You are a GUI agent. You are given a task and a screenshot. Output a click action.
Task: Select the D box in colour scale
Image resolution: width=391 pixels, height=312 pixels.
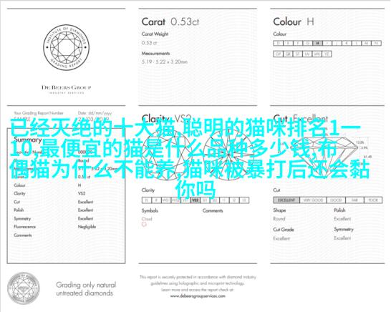(278, 43)
